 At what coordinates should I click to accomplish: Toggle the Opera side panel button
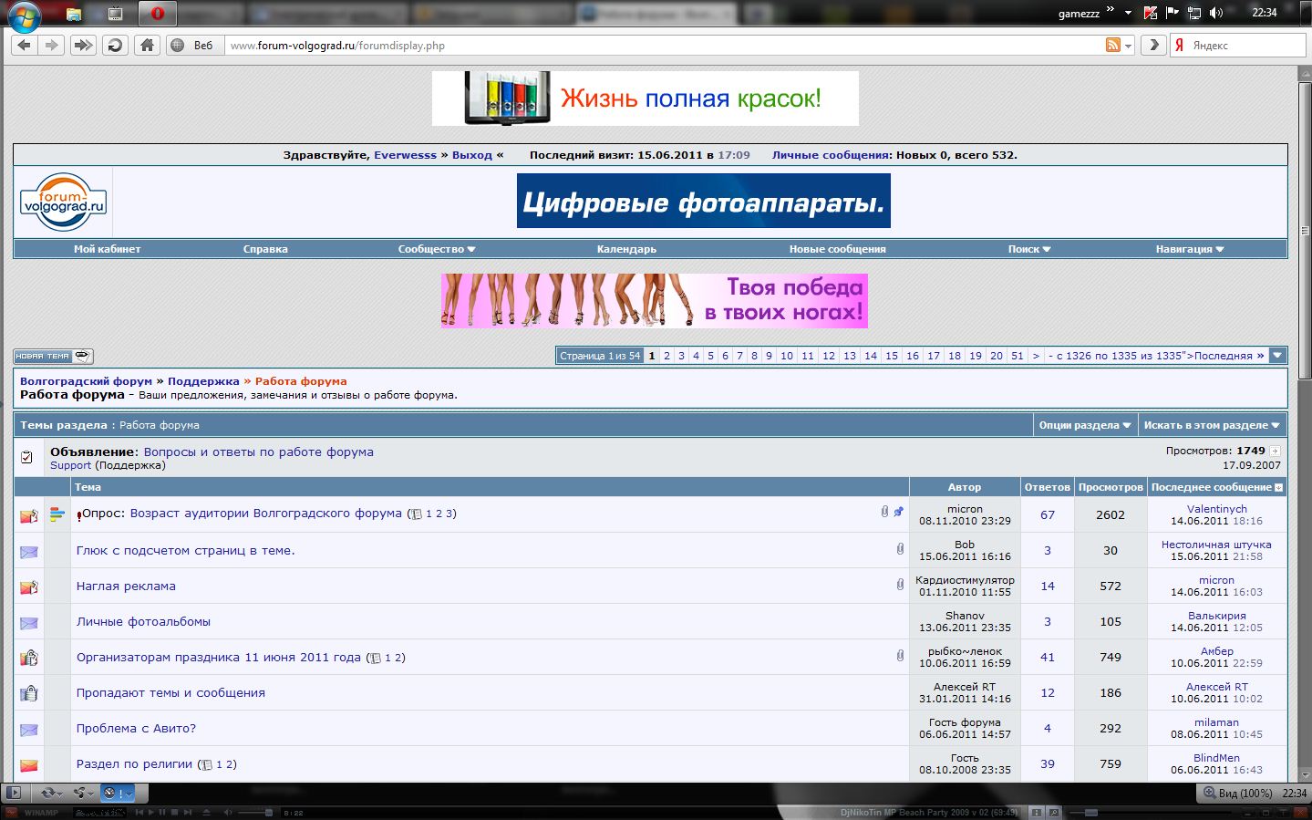click(13, 793)
